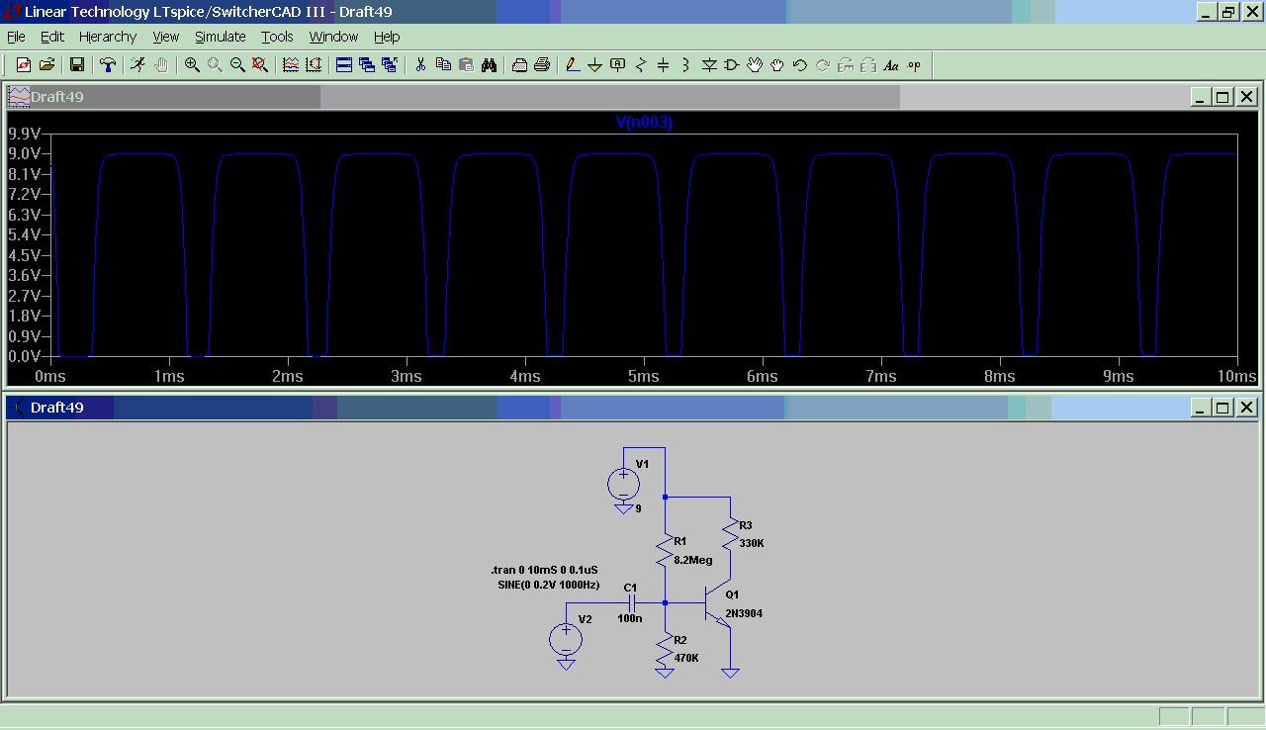1266x730 pixels.
Task: Choose the Diode component tool
Action: click(x=709, y=65)
